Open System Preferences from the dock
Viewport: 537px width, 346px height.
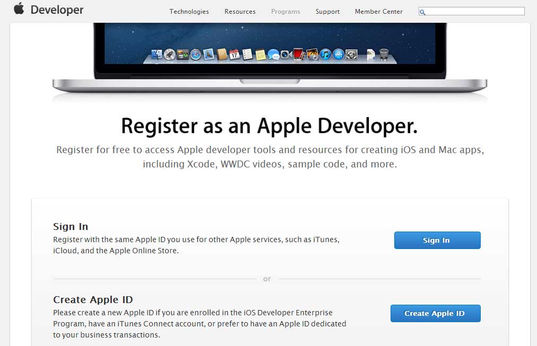351,54
